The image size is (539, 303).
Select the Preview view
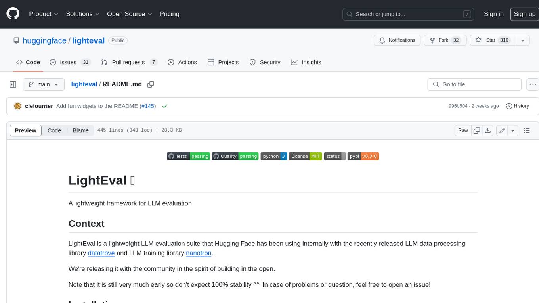(26, 130)
